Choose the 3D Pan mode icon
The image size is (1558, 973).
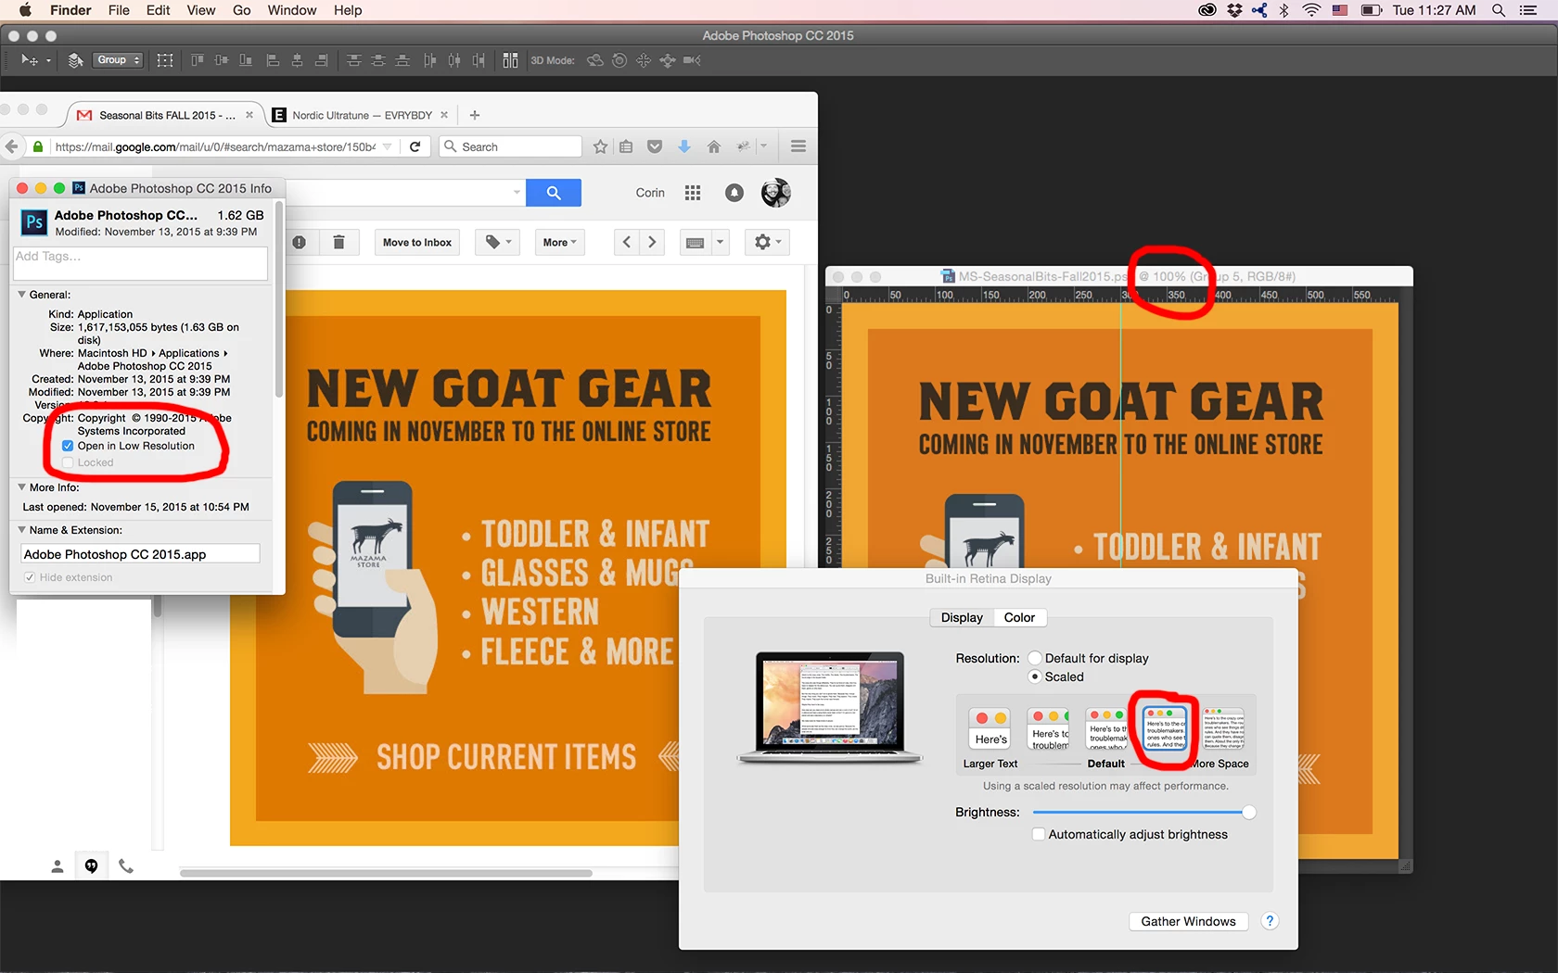tap(644, 60)
